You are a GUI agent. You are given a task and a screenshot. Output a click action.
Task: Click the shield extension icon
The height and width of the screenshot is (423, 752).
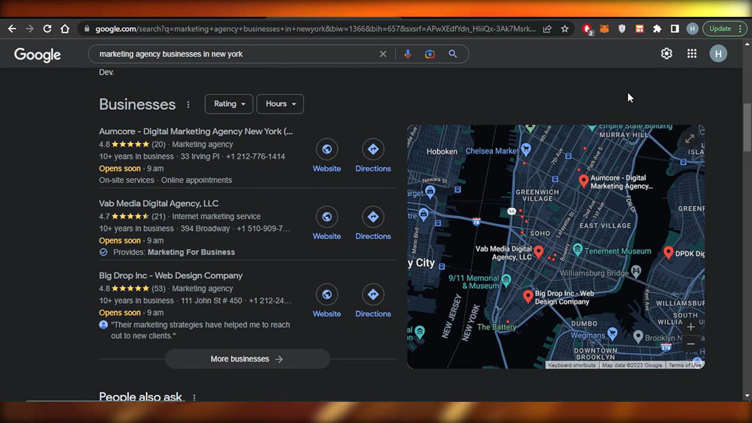(x=622, y=29)
